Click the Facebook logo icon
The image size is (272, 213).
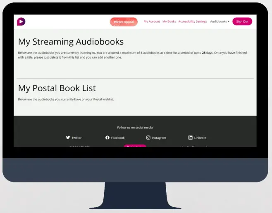click(x=107, y=137)
